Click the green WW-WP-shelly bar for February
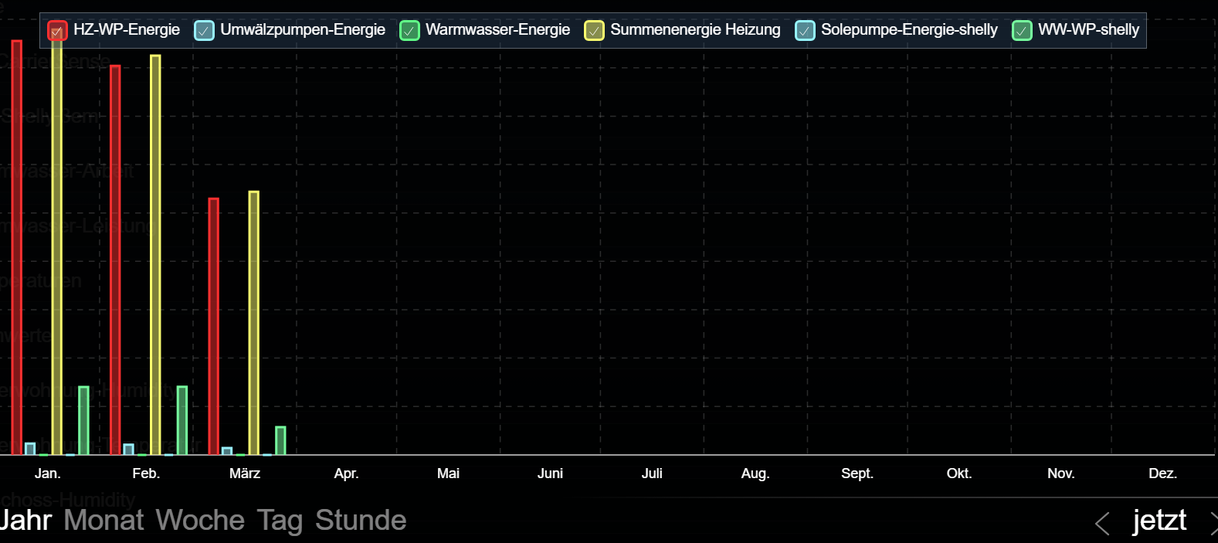 (x=182, y=420)
